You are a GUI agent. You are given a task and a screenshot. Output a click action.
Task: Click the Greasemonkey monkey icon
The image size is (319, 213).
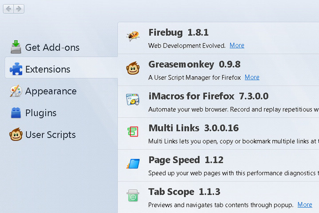pyautogui.click(x=133, y=68)
